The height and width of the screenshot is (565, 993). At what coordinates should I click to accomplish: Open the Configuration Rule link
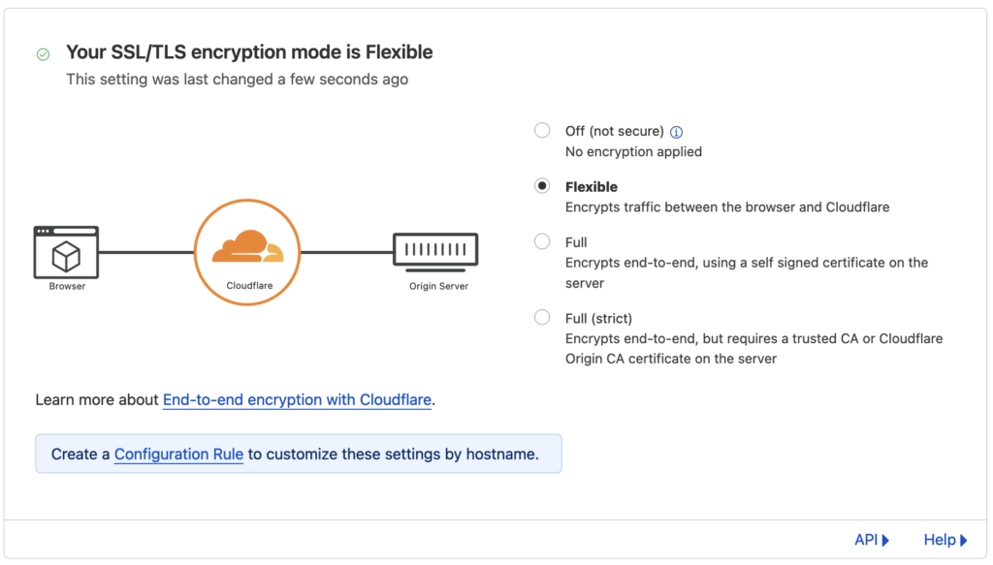178,454
